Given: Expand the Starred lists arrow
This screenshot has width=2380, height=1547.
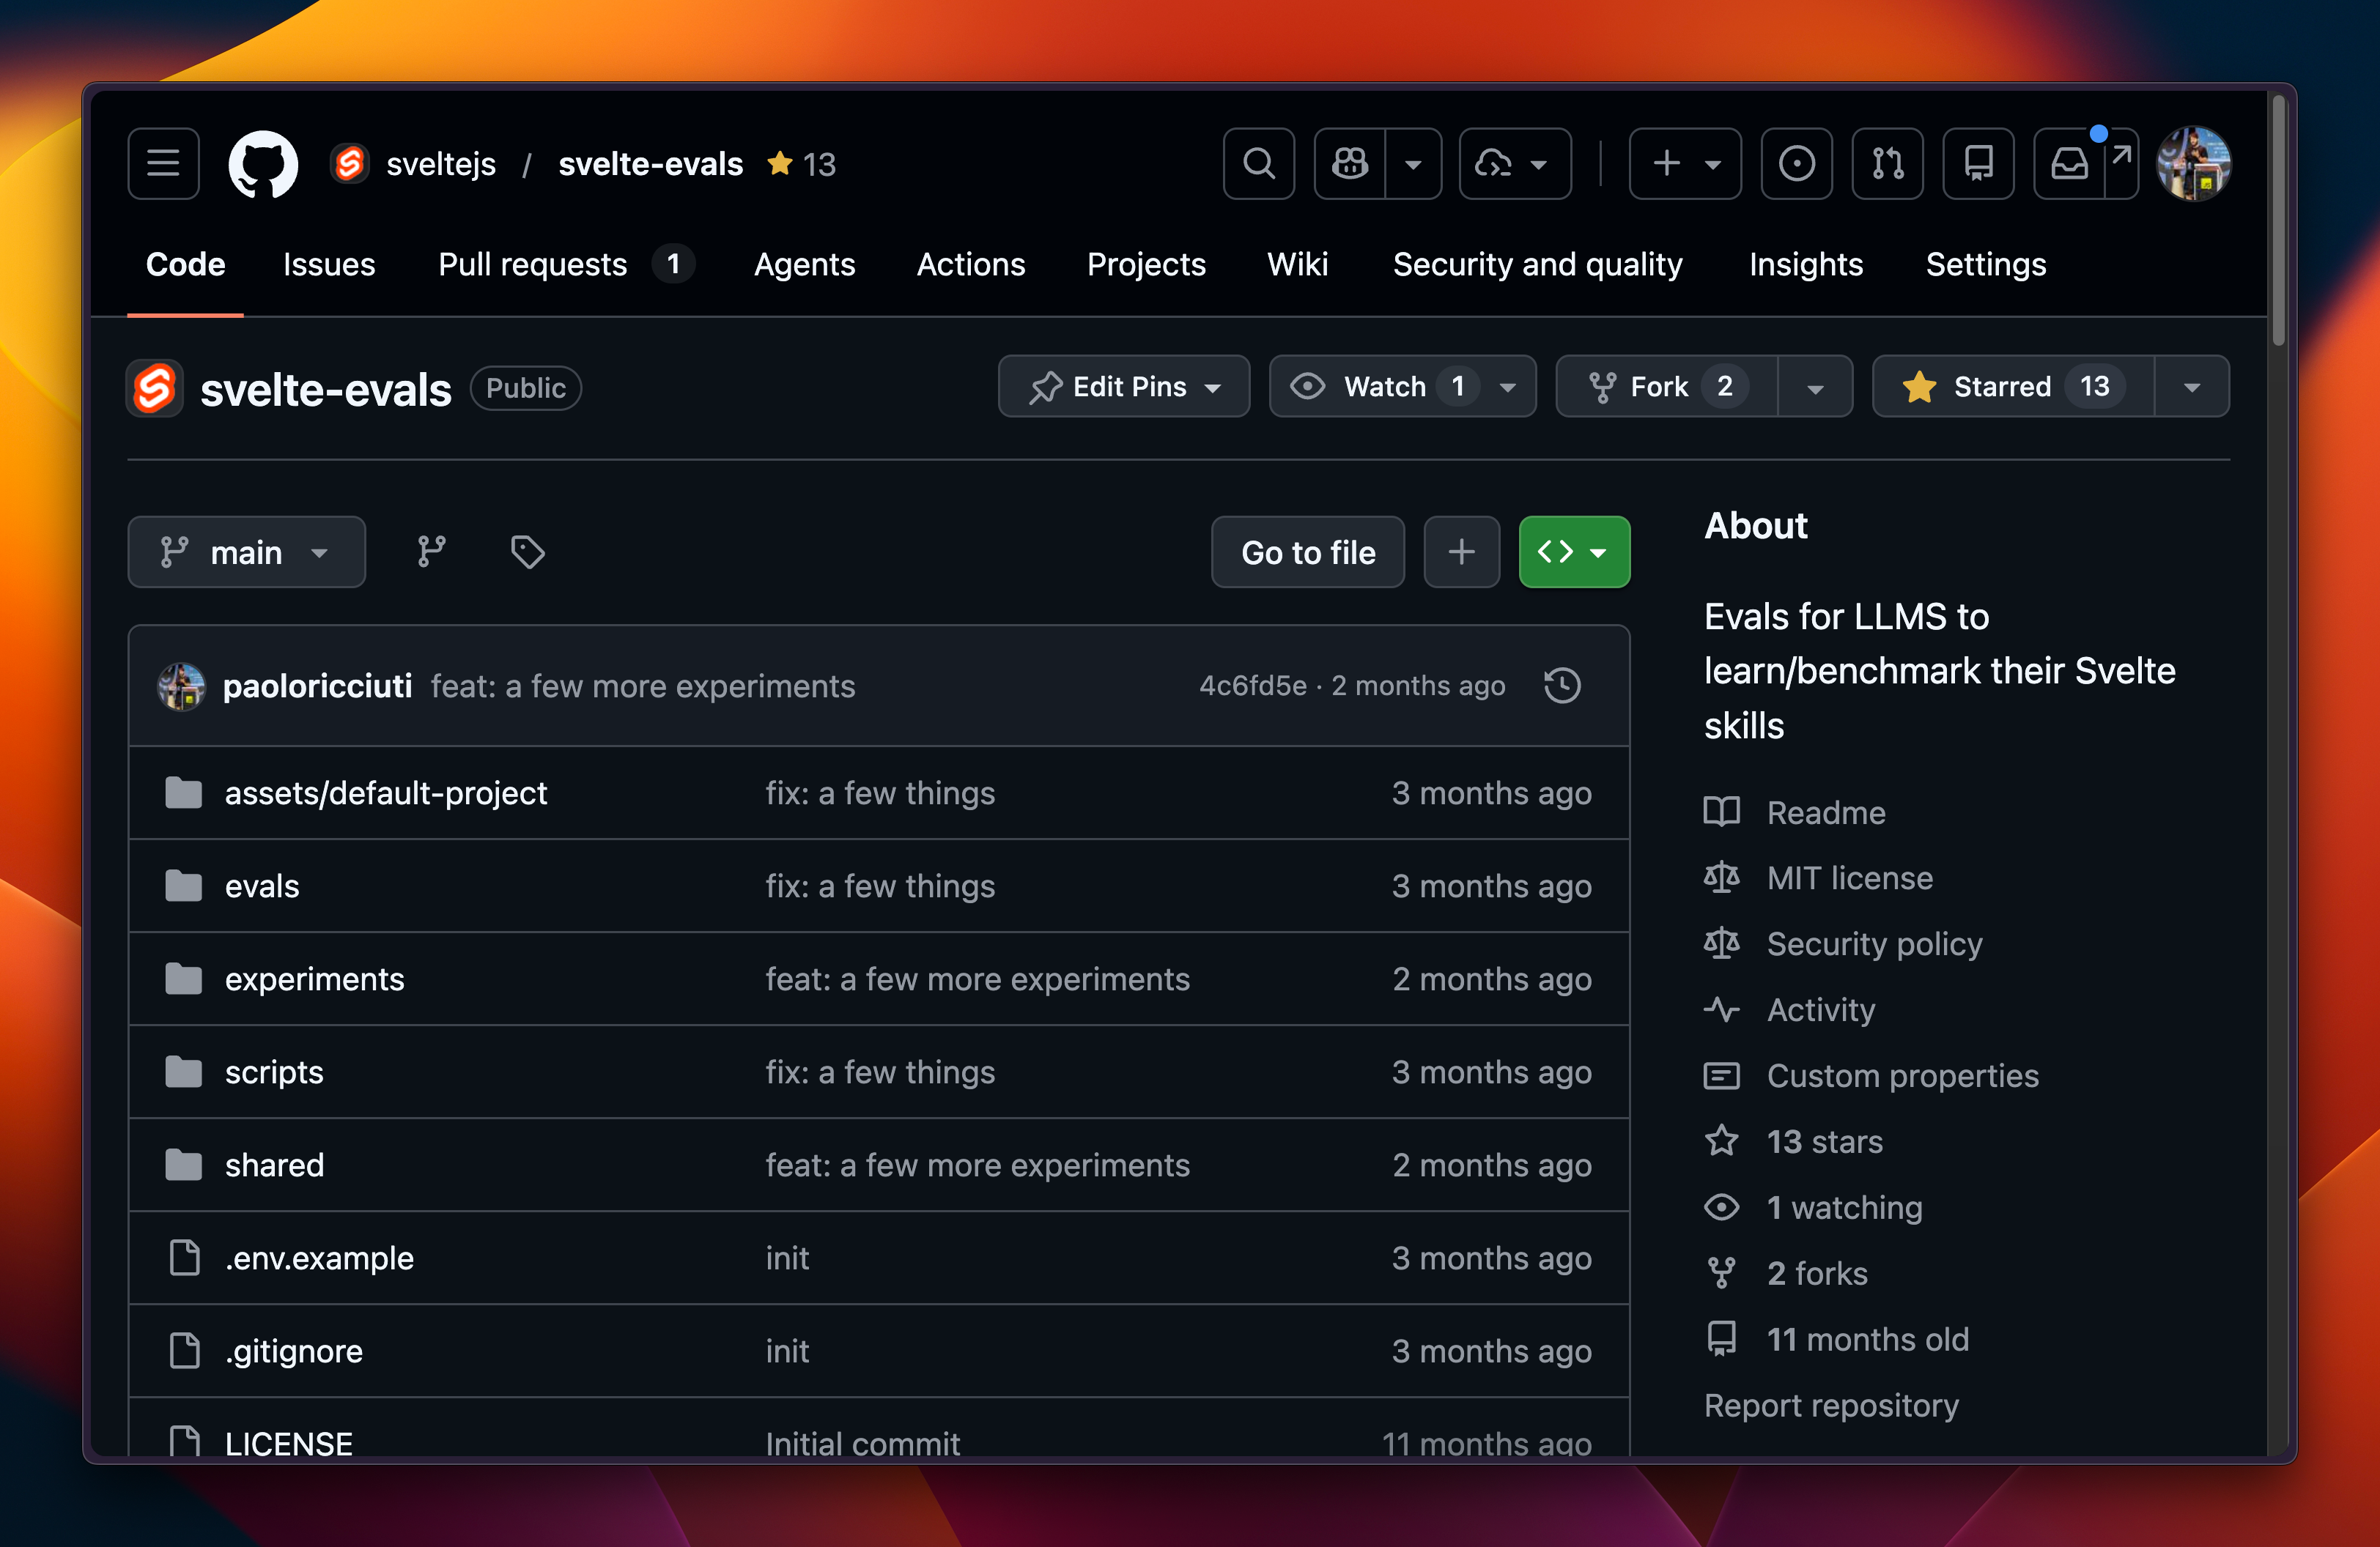Looking at the screenshot, I should click(2191, 386).
